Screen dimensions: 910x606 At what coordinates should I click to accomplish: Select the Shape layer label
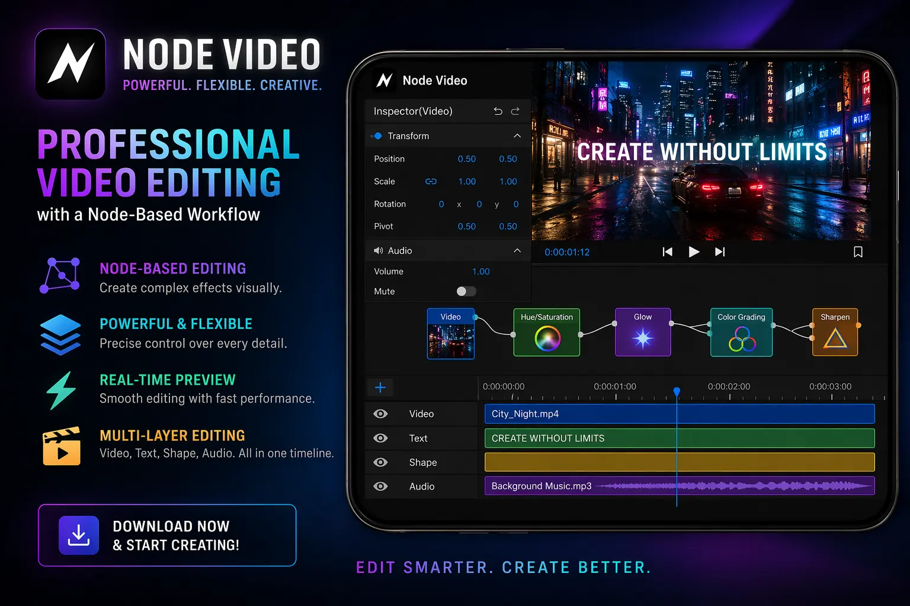click(x=423, y=463)
